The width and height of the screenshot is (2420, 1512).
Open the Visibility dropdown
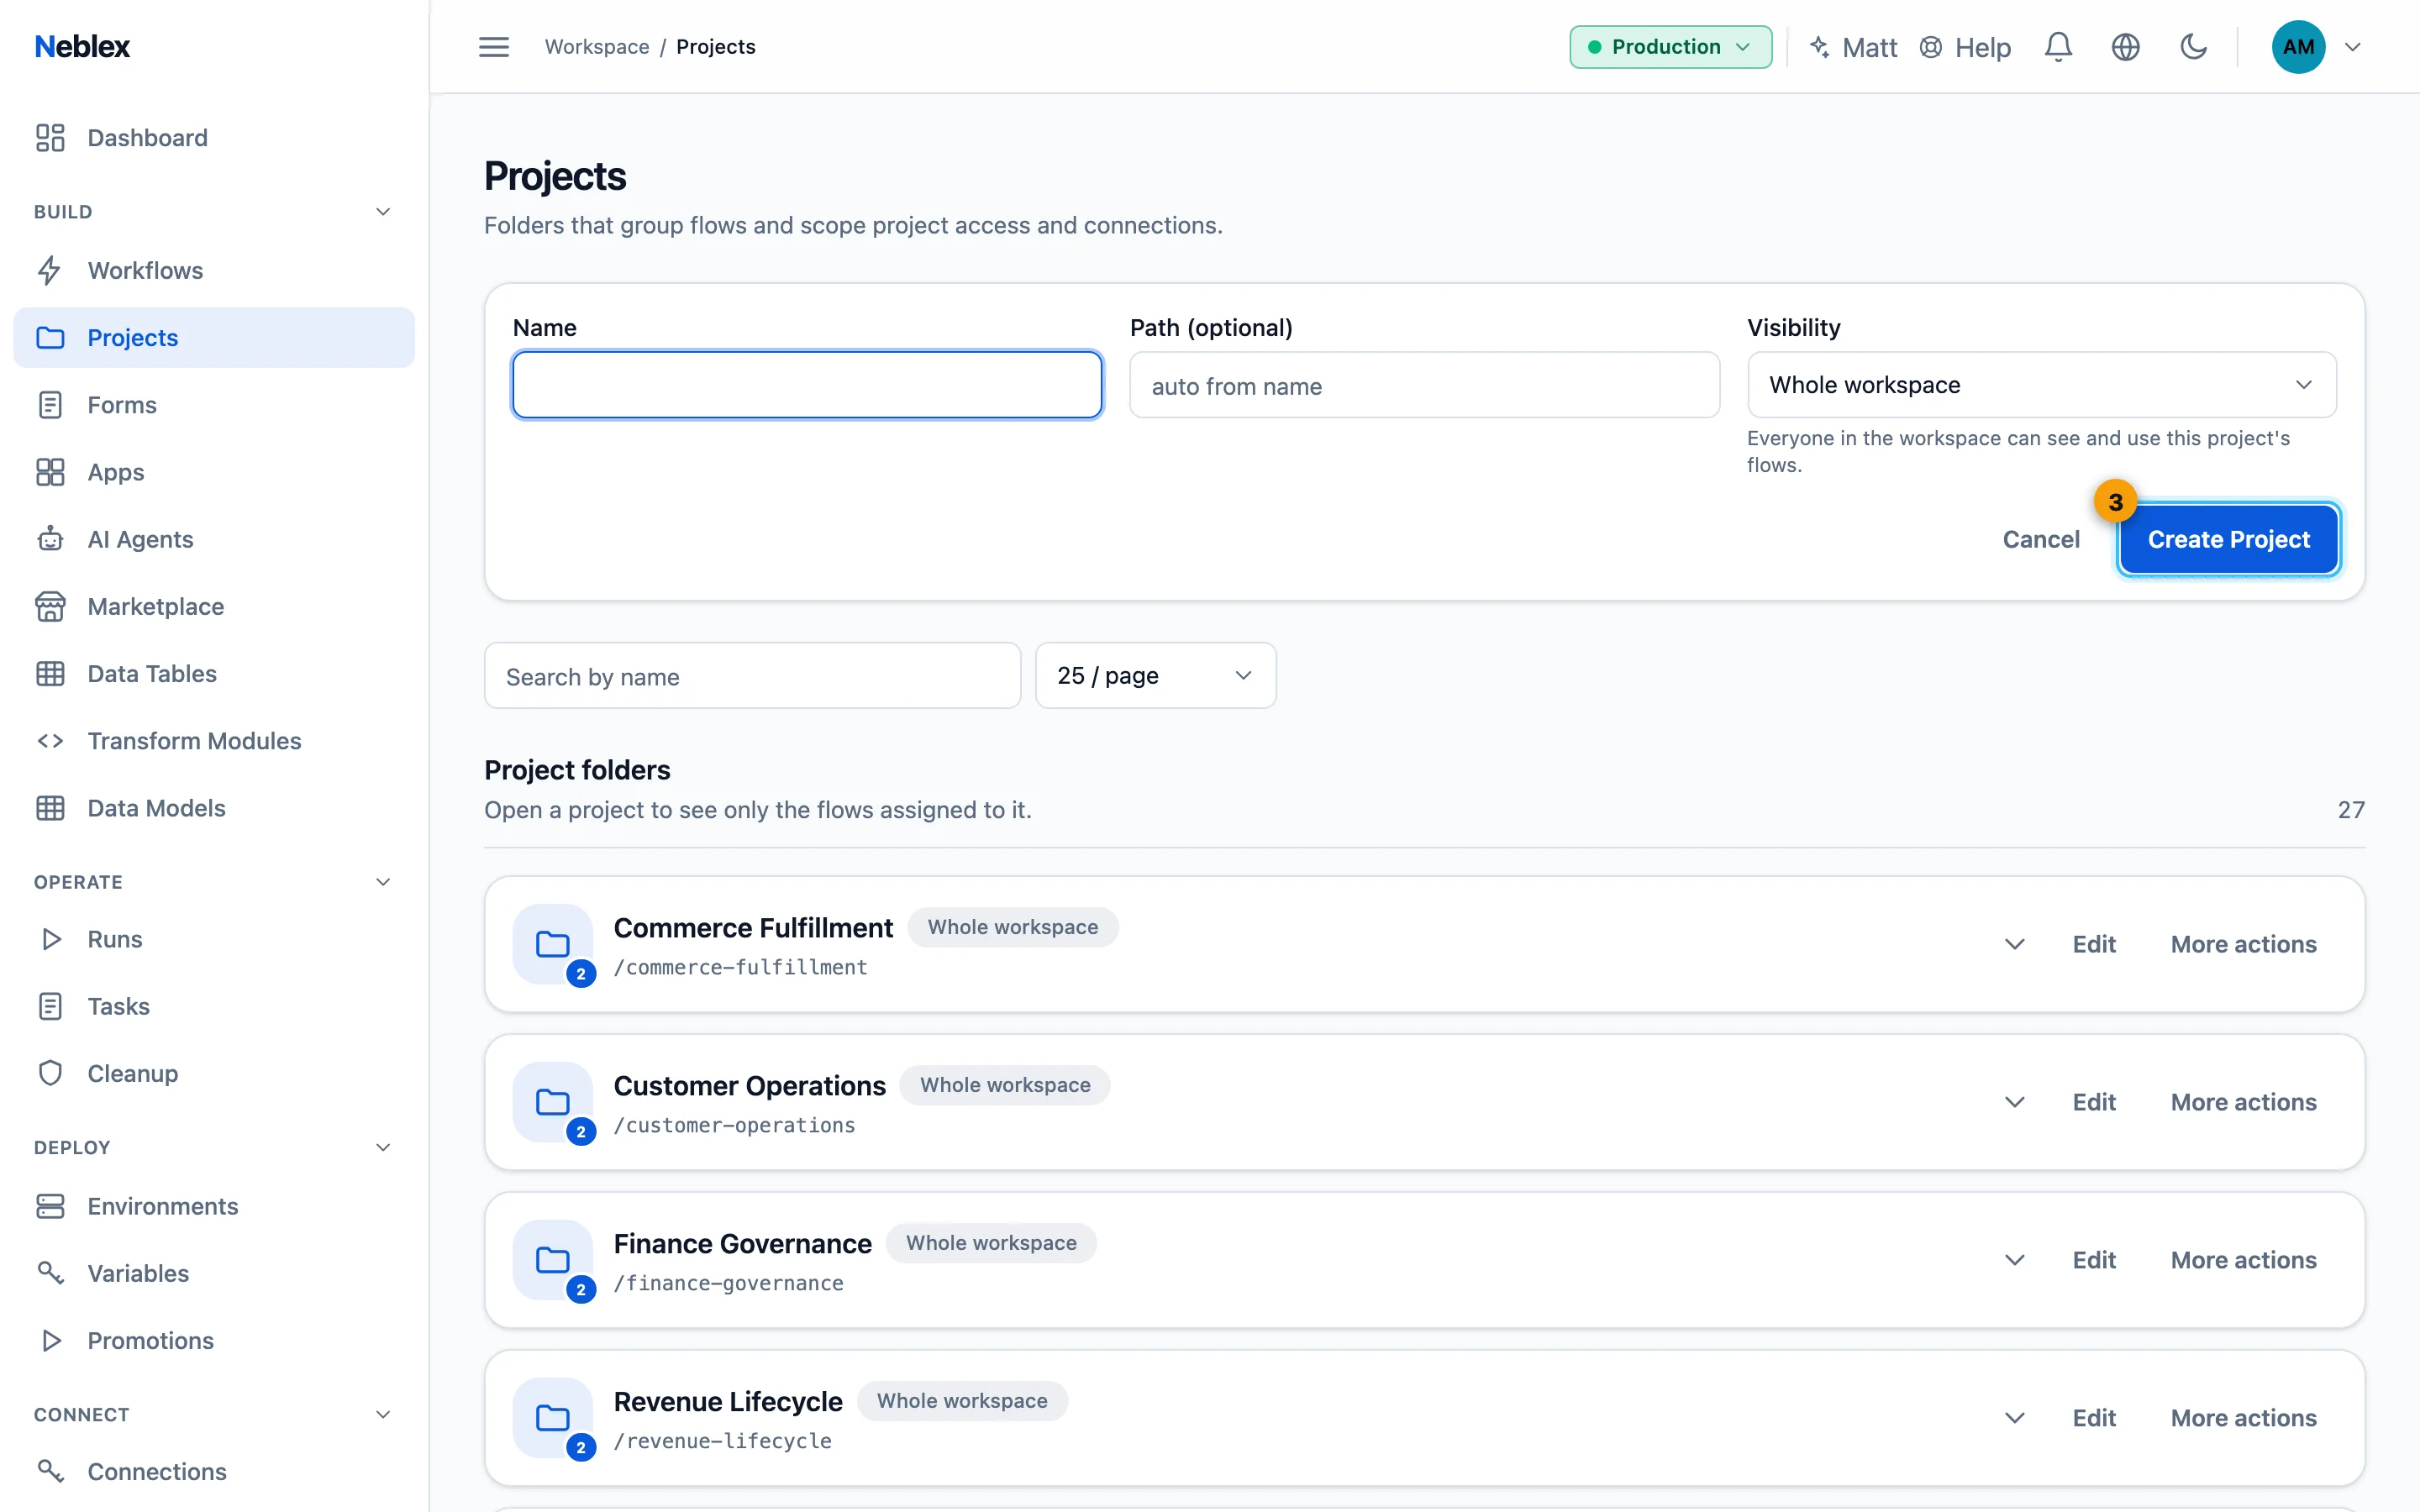click(x=2041, y=385)
